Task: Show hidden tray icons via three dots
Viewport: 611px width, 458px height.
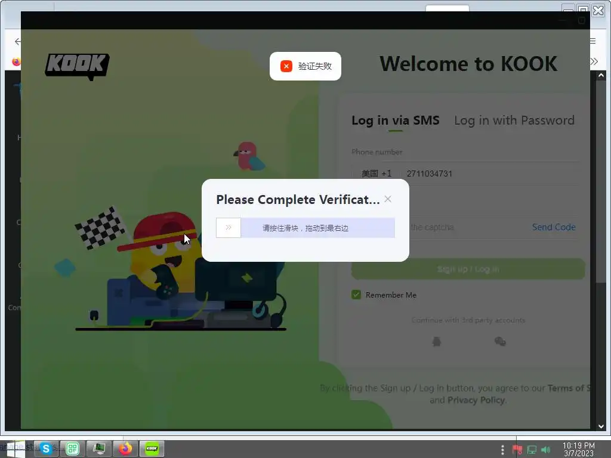Action: pos(502,450)
